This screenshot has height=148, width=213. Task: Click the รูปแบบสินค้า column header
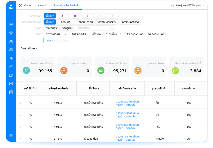159,88
